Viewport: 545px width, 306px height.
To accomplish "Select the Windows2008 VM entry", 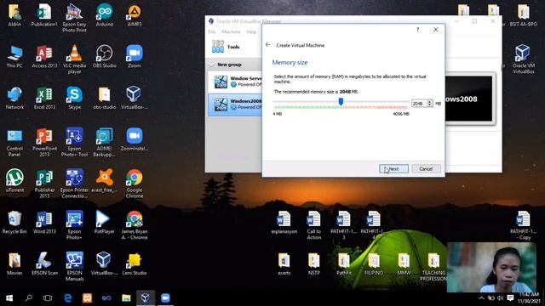I will coord(235,104).
